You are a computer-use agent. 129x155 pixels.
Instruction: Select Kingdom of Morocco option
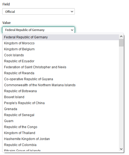click(x=61, y=43)
